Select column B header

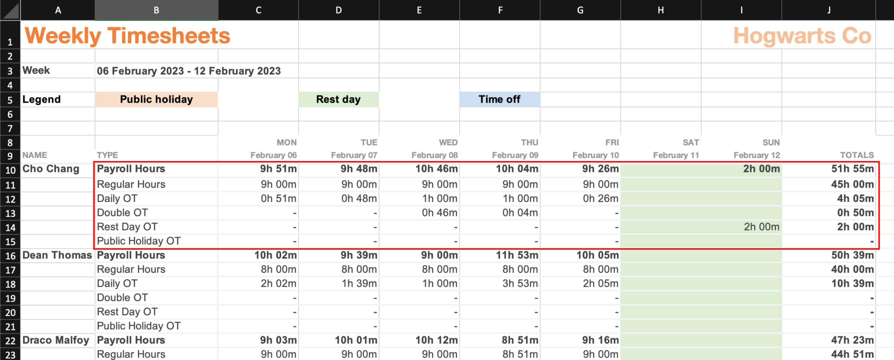pyautogui.click(x=156, y=10)
